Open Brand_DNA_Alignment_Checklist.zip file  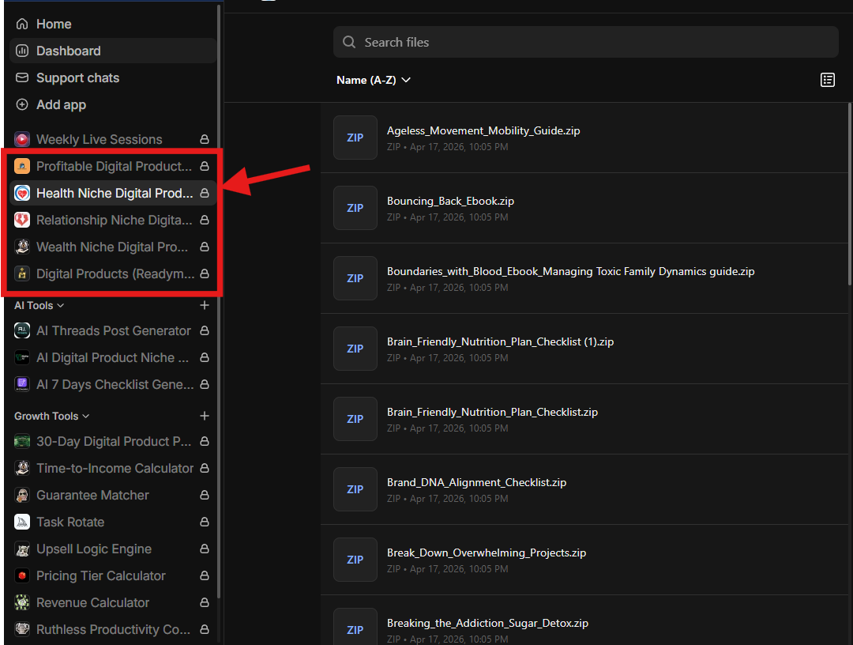584,489
